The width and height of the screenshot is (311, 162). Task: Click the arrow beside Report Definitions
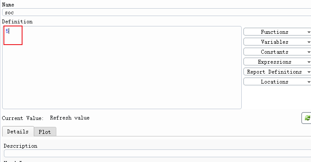(x=309, y=72)
